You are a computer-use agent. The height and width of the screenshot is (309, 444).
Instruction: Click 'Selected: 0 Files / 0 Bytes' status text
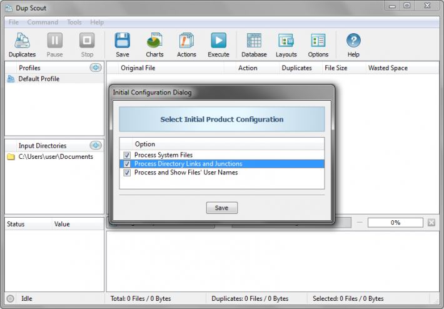[348, 298]
